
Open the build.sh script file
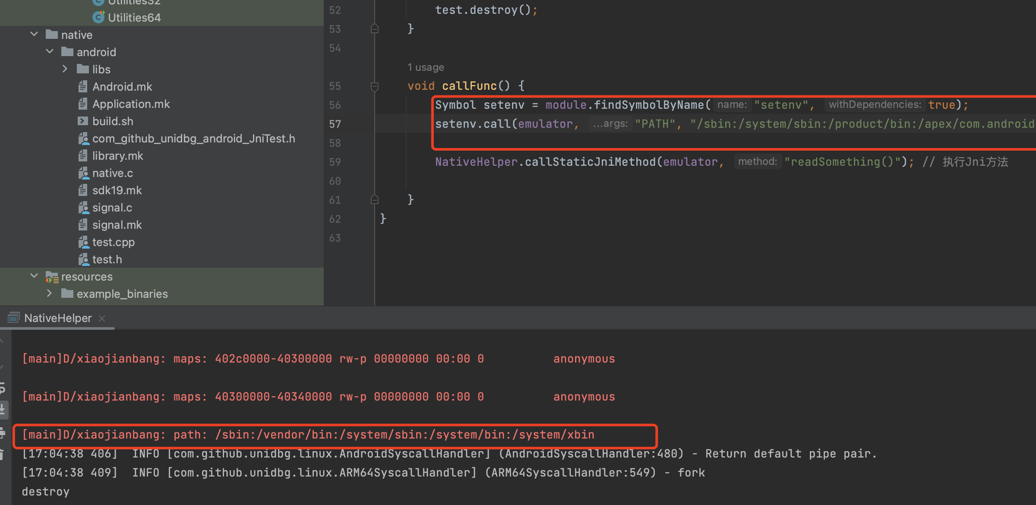[112, 121]
